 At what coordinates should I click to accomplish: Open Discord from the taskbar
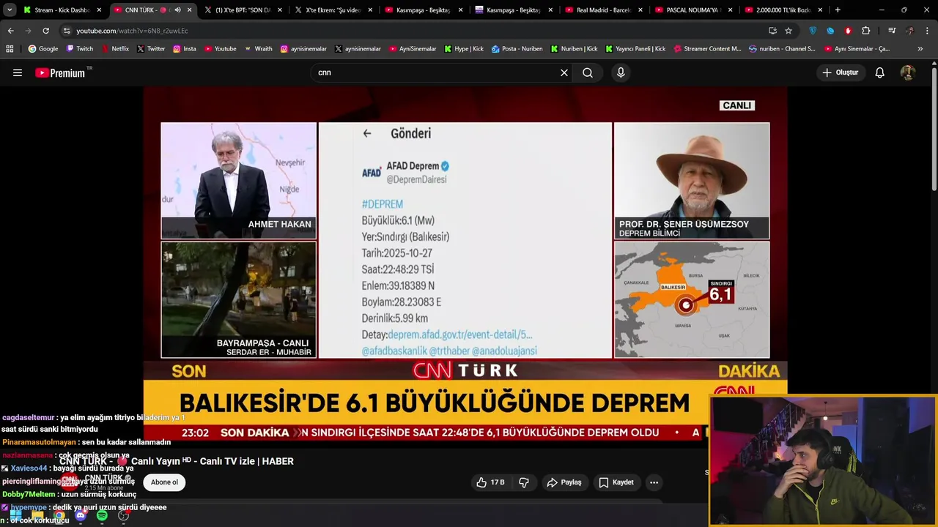click(x=81, y=515)
